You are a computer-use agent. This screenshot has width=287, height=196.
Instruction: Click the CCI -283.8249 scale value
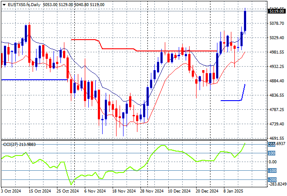click(x=276, y=184)
